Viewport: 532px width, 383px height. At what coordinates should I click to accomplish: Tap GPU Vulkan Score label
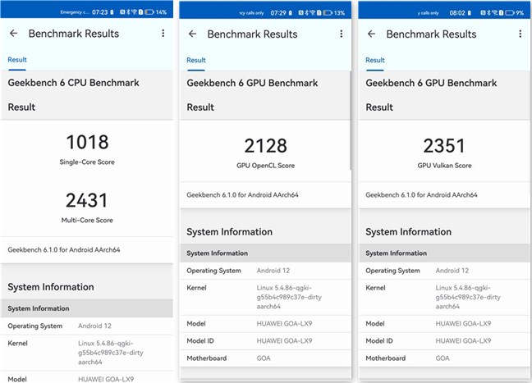(x=444, y=166)
